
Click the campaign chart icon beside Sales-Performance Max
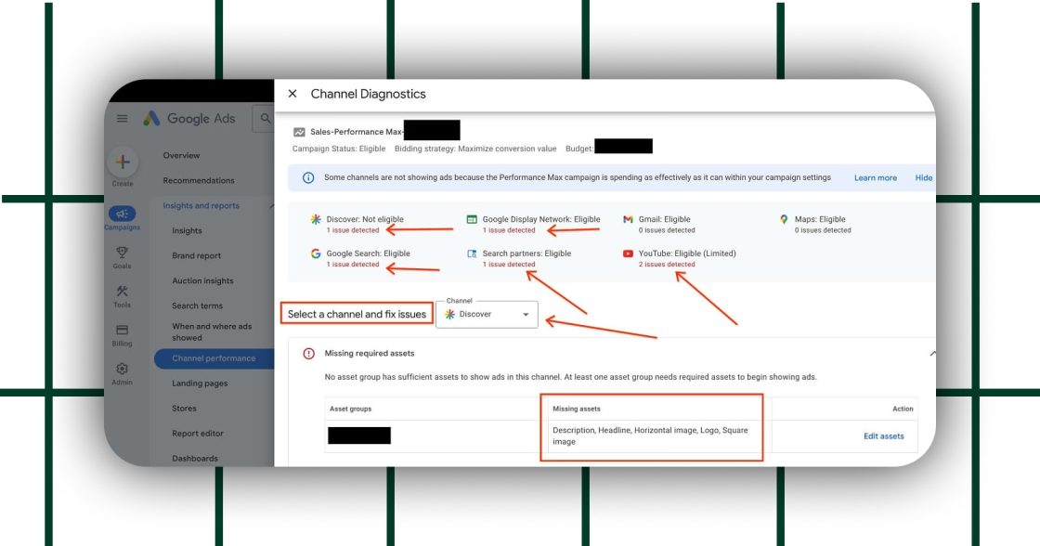coord(299,132)
